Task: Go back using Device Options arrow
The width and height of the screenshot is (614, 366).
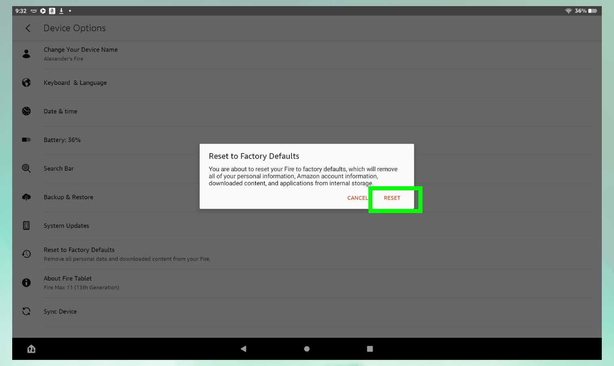Action: [28, 28]
